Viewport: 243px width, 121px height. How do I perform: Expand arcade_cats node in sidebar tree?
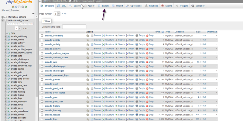[6, 56]
